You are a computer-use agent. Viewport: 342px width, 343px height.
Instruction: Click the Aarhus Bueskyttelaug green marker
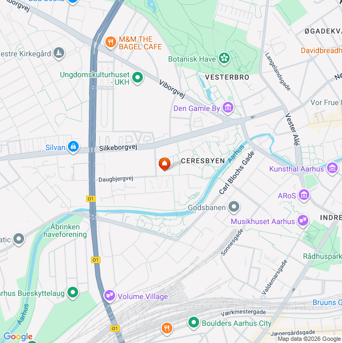click(73, 293)
